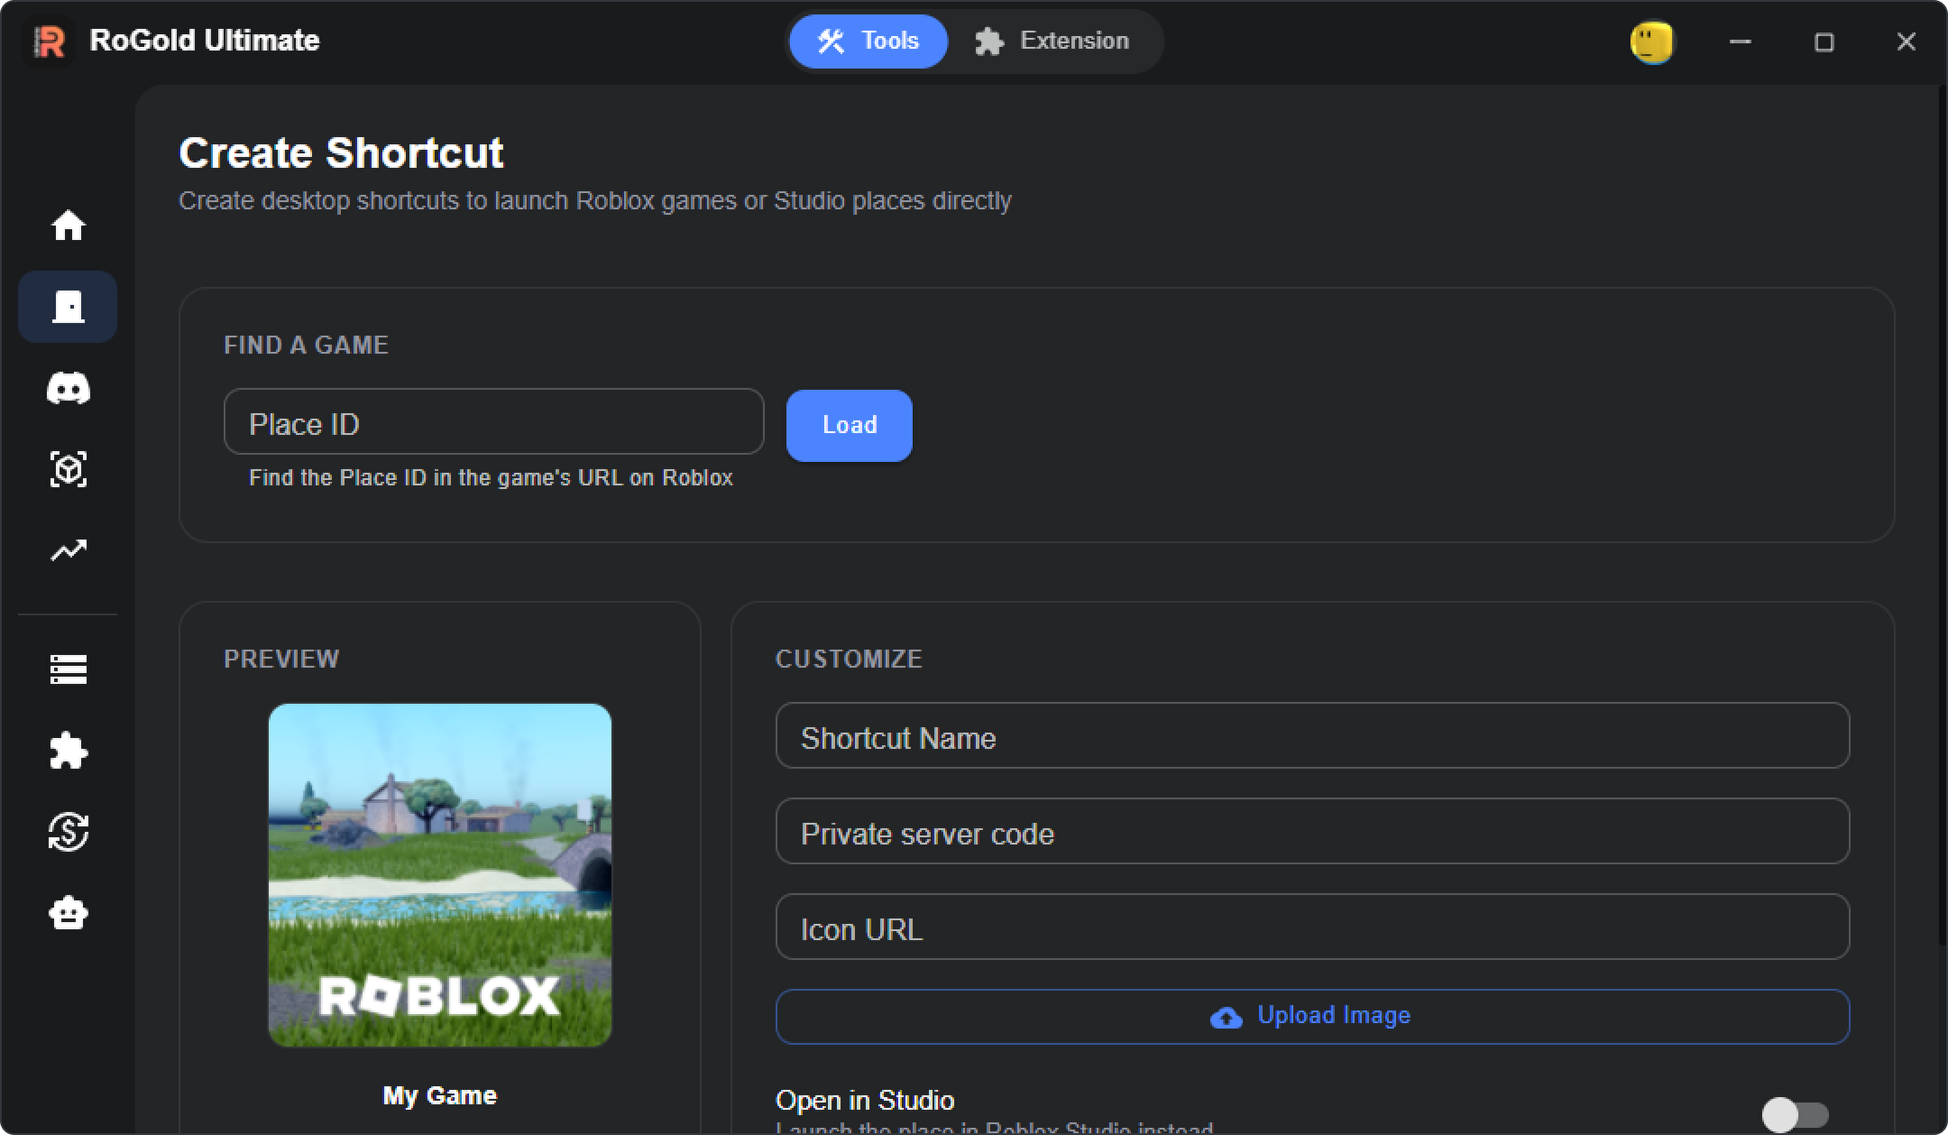Minimize the RoGold Ultimate window
This screenshot has width=1948, height=1135.
pos(1741,42)
